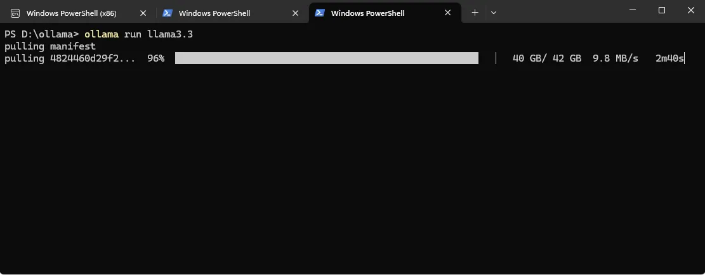The image size is (705, 275).
Task: Click the '9.8 MB/s' speed text
Action: point(616,58)
